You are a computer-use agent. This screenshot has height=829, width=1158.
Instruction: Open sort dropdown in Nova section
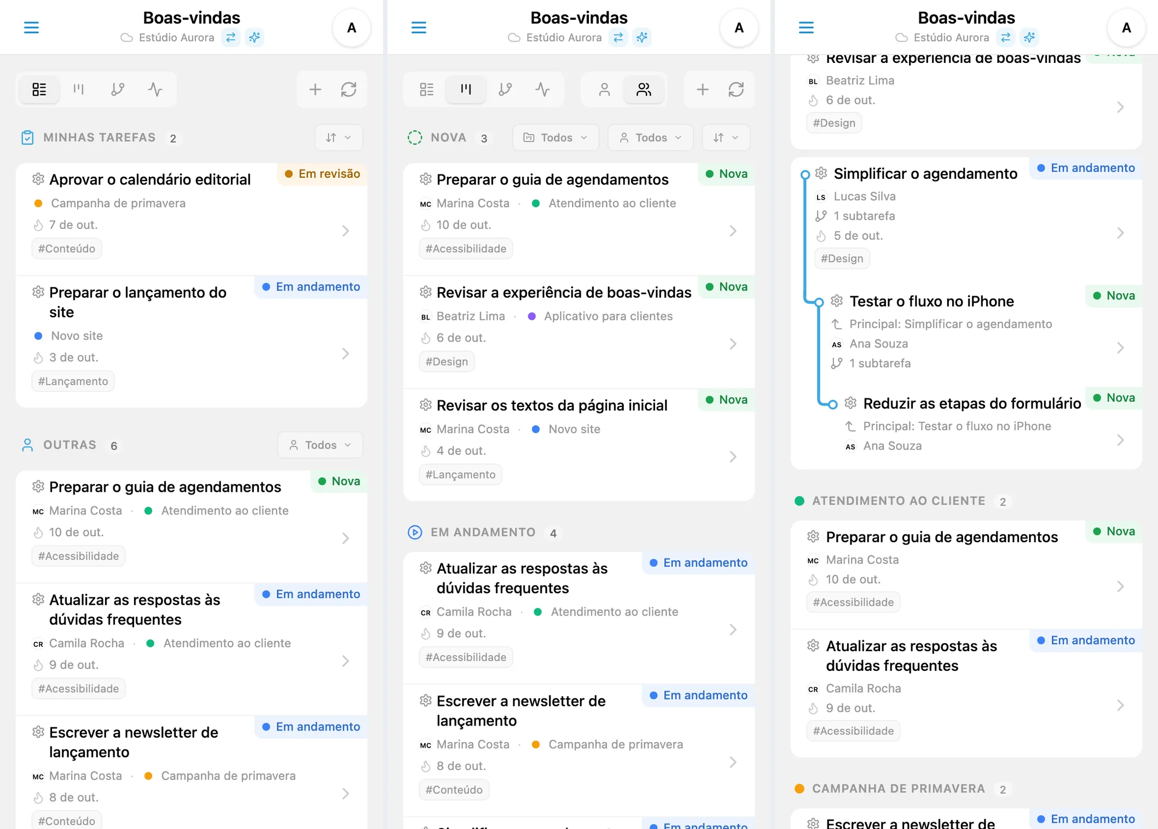726,137
